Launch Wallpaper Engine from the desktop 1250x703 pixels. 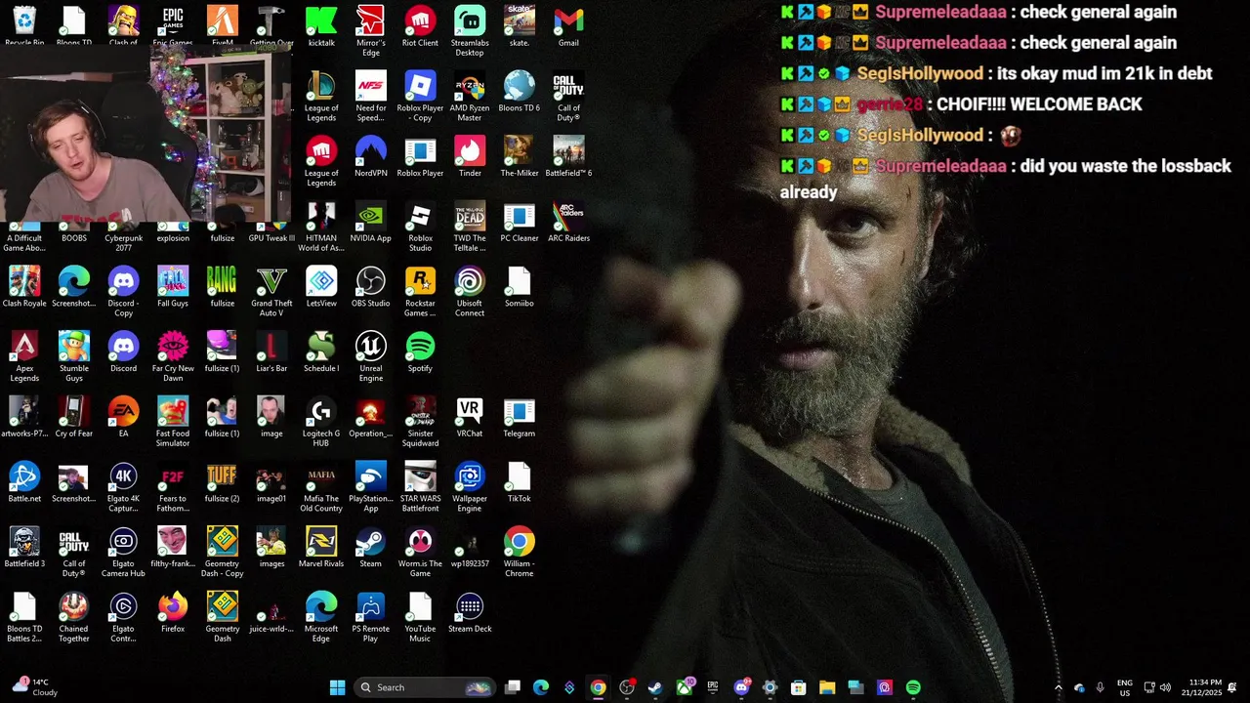[470, 487]
